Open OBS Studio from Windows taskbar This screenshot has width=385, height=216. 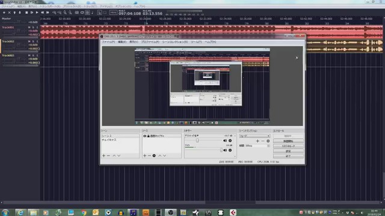coord(170,212)
